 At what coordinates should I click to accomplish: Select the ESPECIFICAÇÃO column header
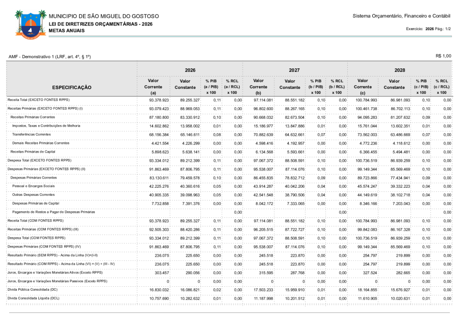pyautogui.click(x=72, y=87)
